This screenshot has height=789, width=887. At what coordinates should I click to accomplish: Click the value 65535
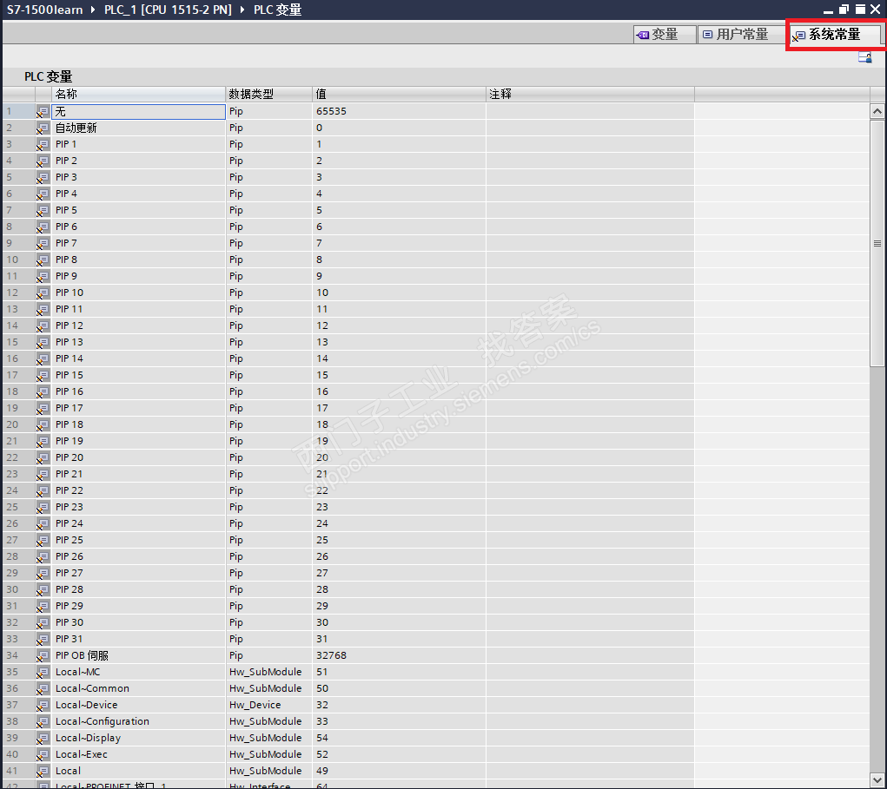(331, 111)
